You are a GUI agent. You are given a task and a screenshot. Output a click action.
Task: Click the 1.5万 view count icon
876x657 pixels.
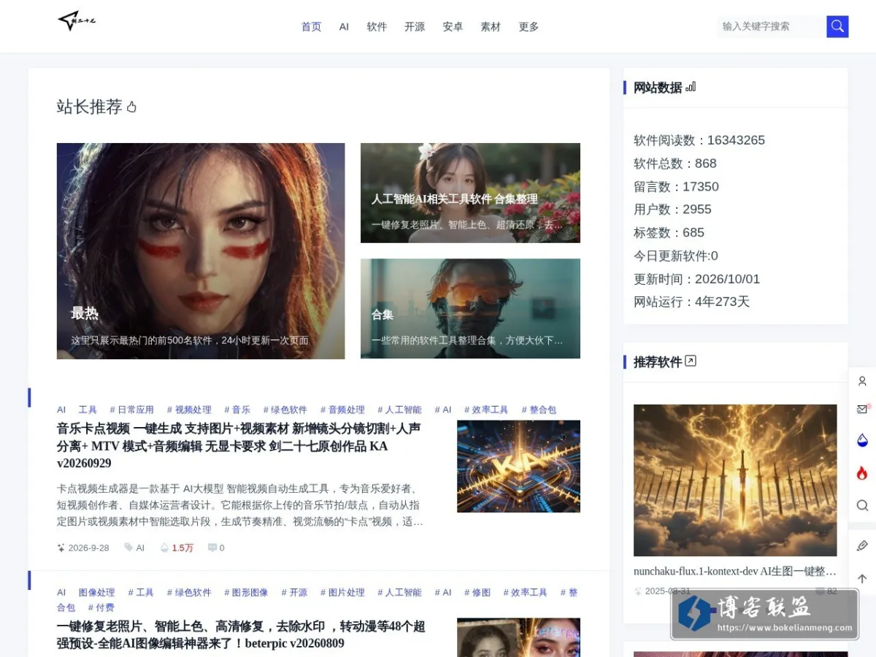164,547
